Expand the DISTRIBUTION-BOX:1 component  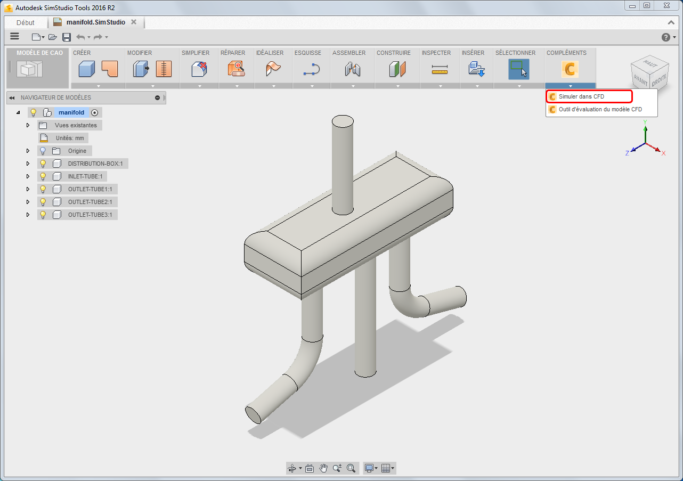point(28,164)
